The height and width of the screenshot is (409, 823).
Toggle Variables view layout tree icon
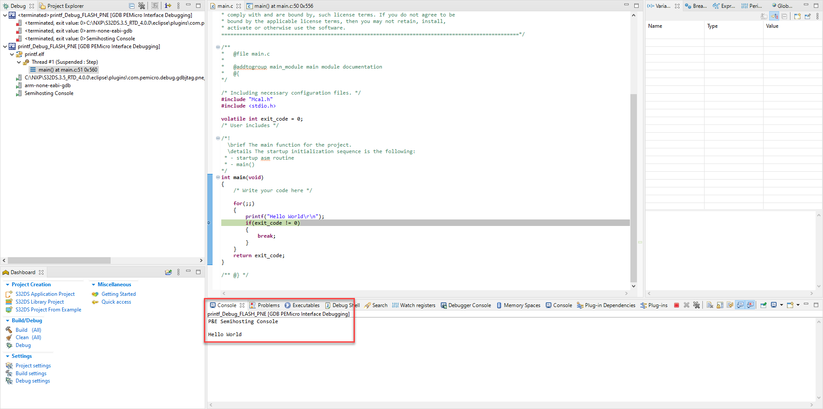tap(774, 16)
